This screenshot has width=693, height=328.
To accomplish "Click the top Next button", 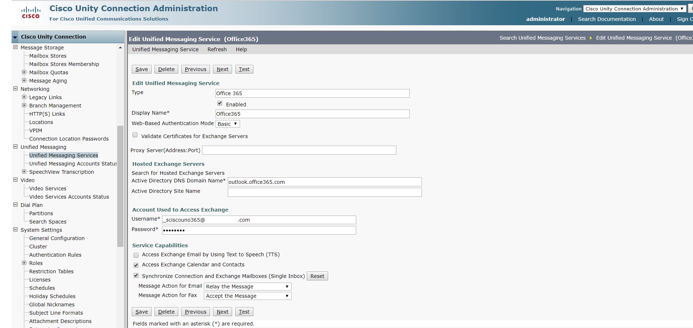I will [222, 69].
